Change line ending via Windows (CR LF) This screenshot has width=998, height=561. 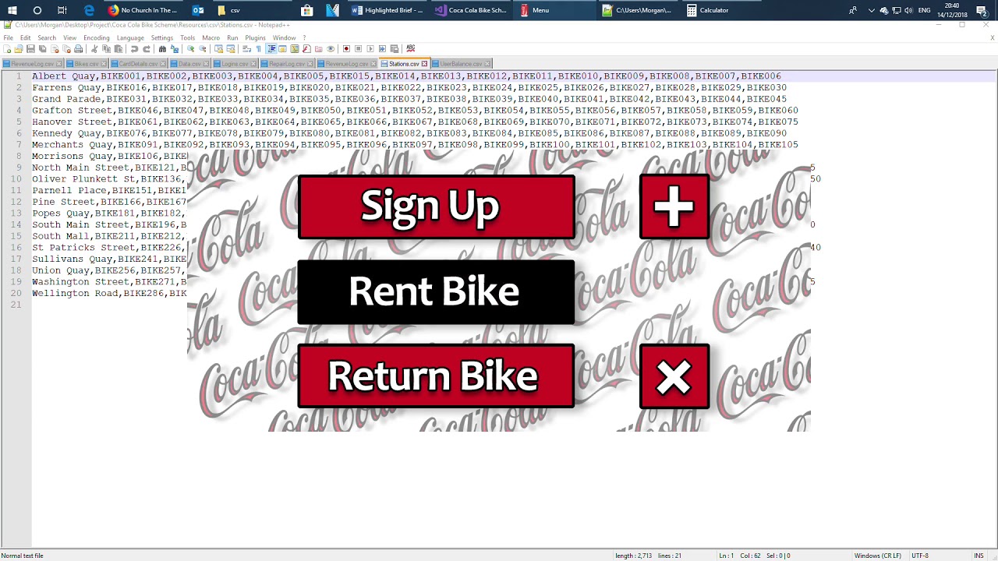point(878,556)
